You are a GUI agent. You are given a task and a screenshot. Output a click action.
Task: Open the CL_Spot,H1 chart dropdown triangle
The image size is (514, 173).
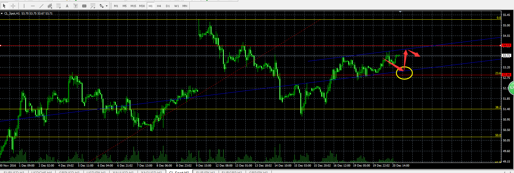coord(2,13)
